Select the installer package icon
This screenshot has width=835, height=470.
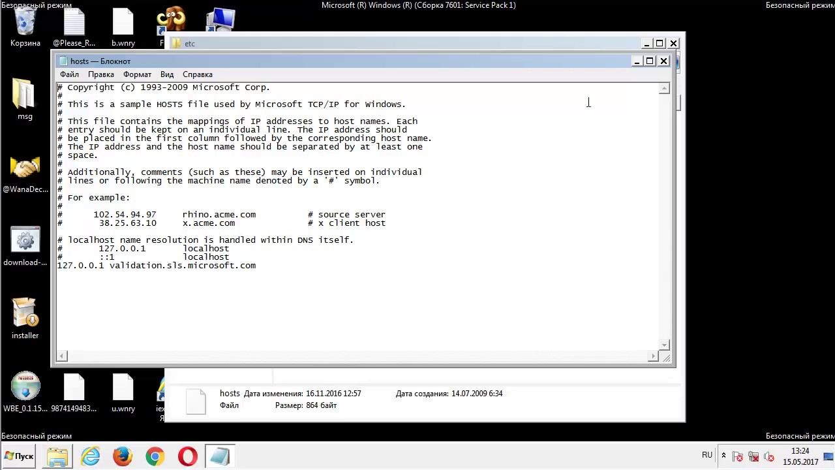tap(25, 319)
